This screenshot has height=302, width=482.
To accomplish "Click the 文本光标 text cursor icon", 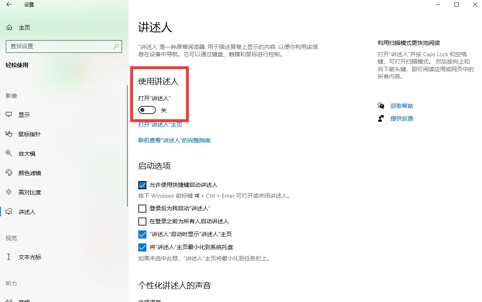I will click(x=9, y=257).
